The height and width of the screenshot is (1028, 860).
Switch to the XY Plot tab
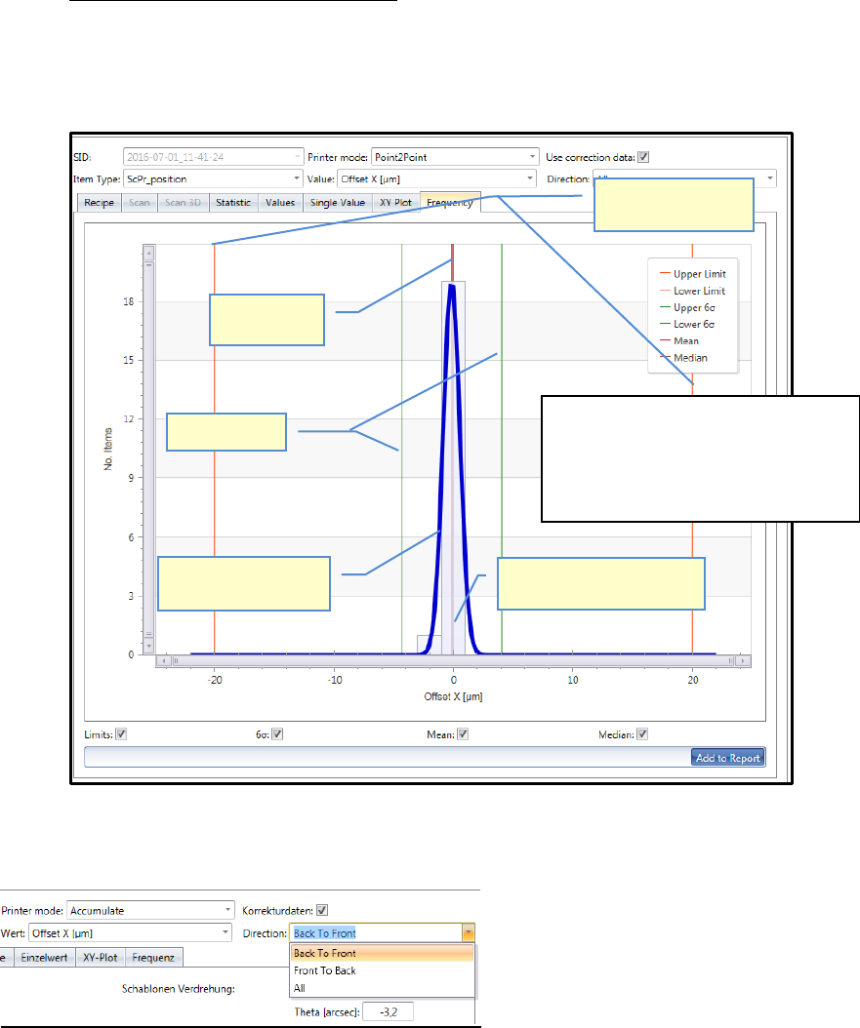point(395,203)
